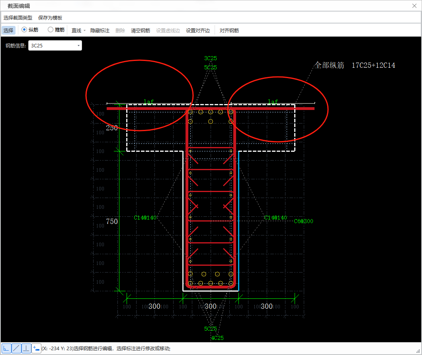Viewport: 422px width, 355px height.
Task: Click 保存为模板 menu item
Action: [50, 18]
